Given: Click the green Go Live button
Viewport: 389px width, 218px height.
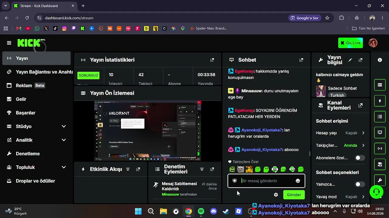Looking at the screenshot, I should pos(350,43).
